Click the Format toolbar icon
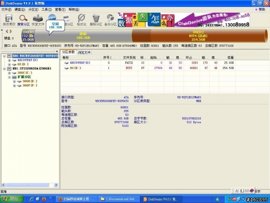 pos(81,20)
